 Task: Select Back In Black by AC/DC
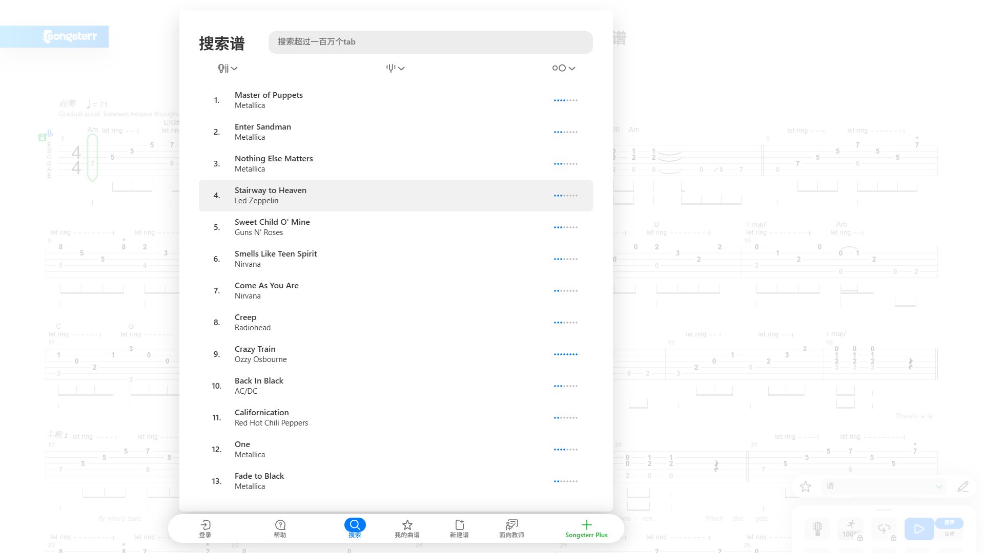pos(396,386)
